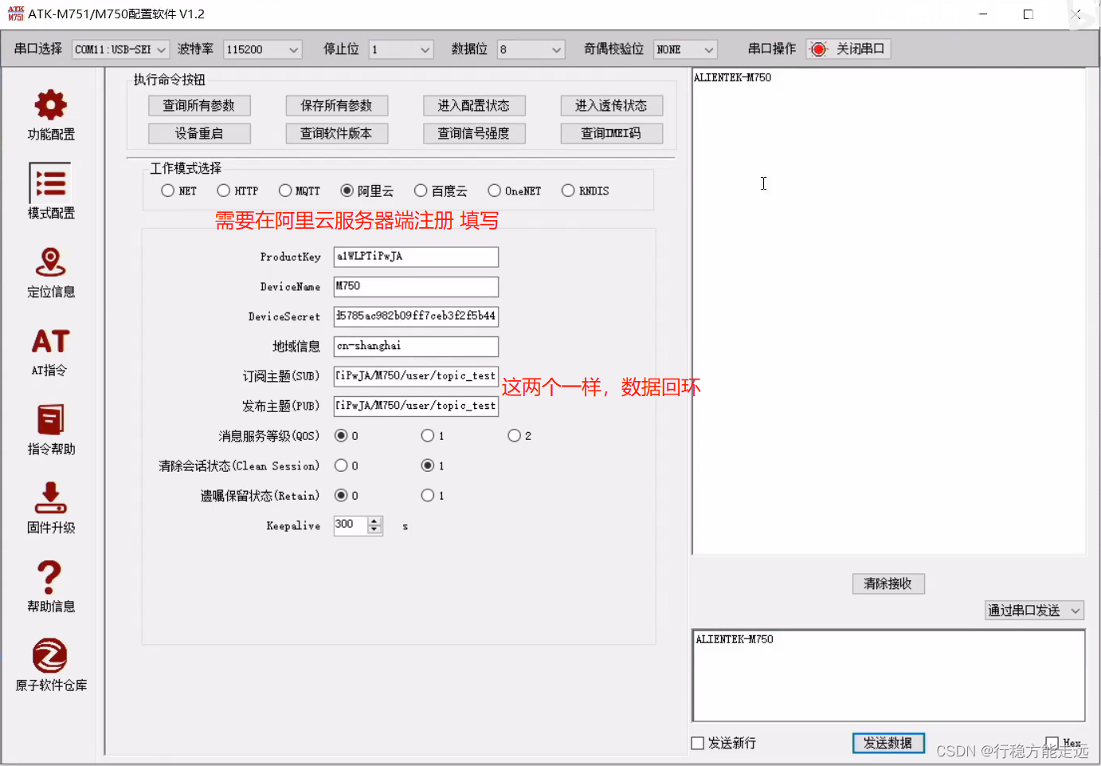Open the 原子软件仓库 logo icon

coord(50,656)
